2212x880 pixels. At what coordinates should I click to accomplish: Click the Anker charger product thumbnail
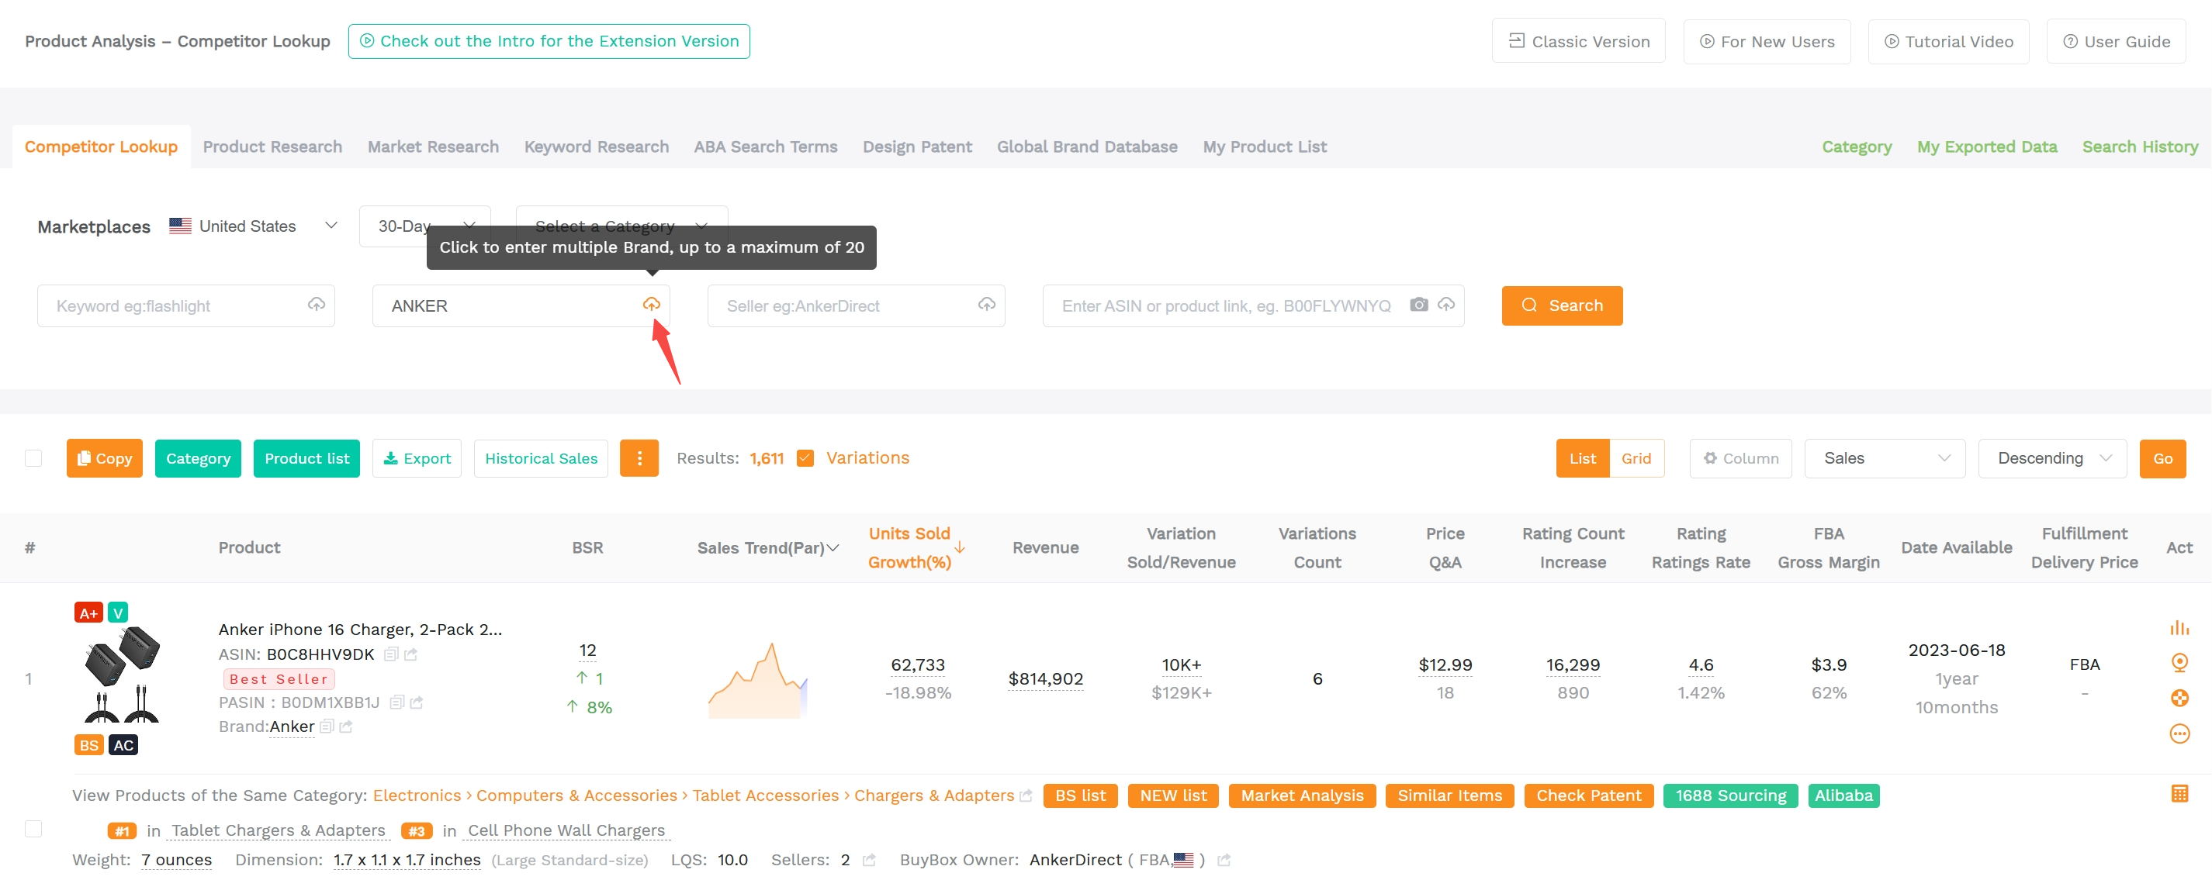(x=121, y=675)
